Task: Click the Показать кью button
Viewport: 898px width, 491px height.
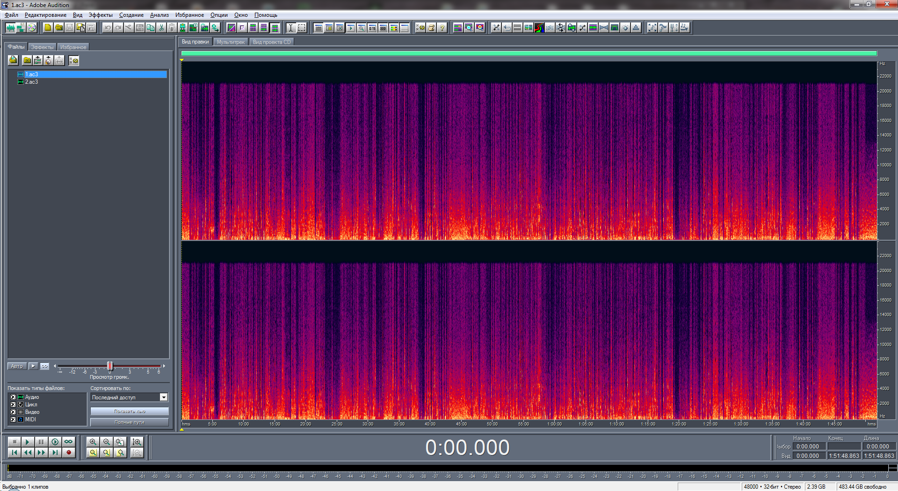Action: click(130, 411)
